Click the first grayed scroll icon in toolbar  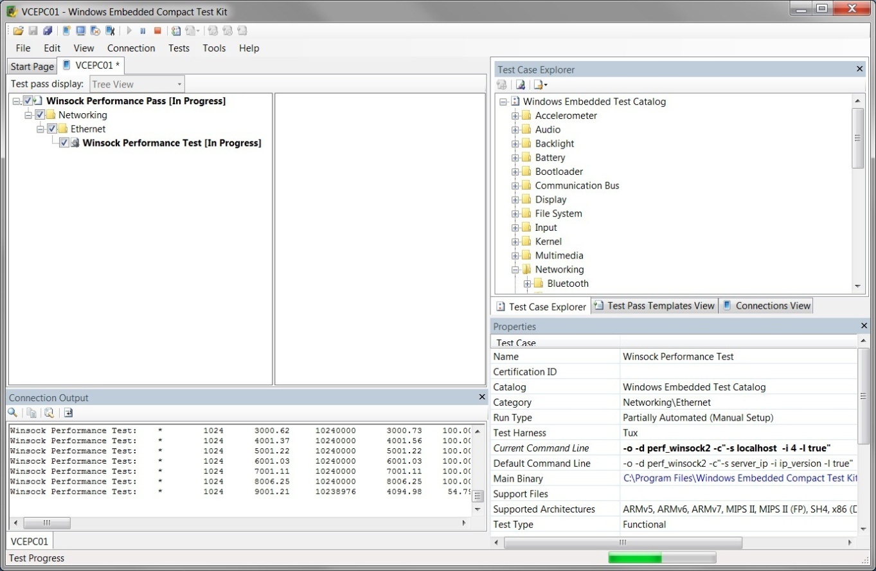(212, 30)
